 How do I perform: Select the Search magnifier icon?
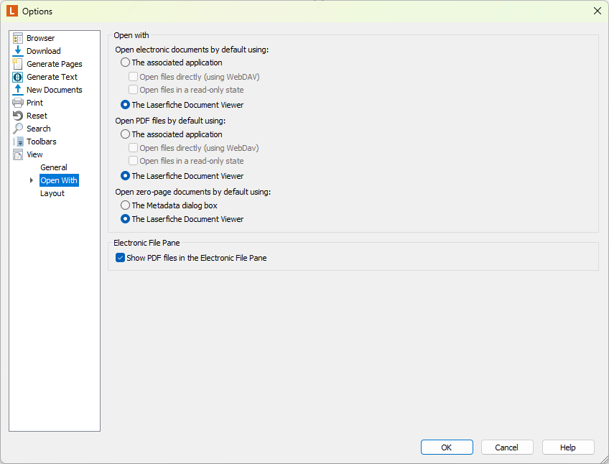click(x=18, y=129)
